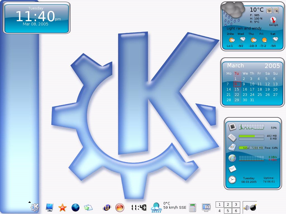Click the Tu weekday header in calendar

(x=237, y=73)
